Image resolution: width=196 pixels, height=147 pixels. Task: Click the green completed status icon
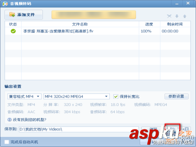click(13, 31)
